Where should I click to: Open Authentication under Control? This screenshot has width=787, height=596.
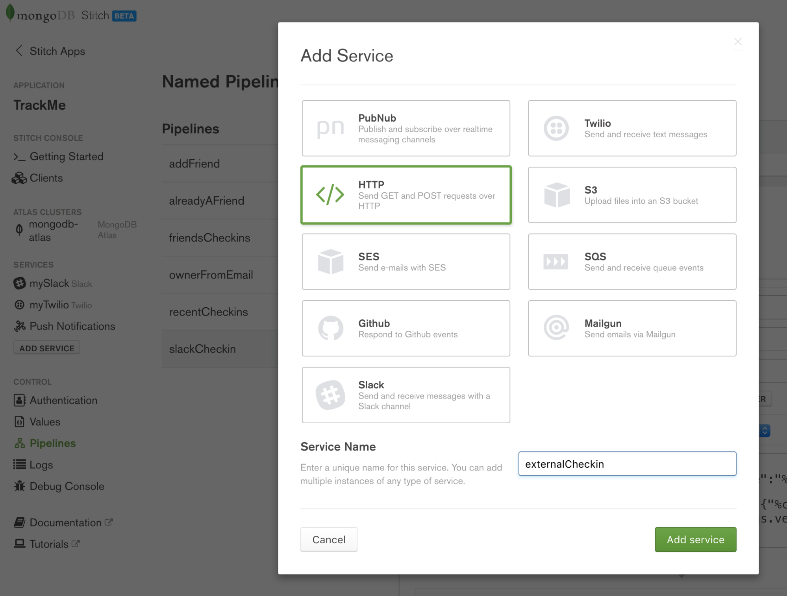coord(63,400)
